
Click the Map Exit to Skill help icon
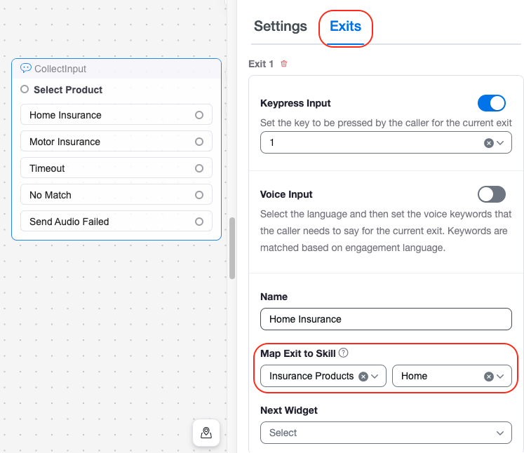[x=344, y=353]
